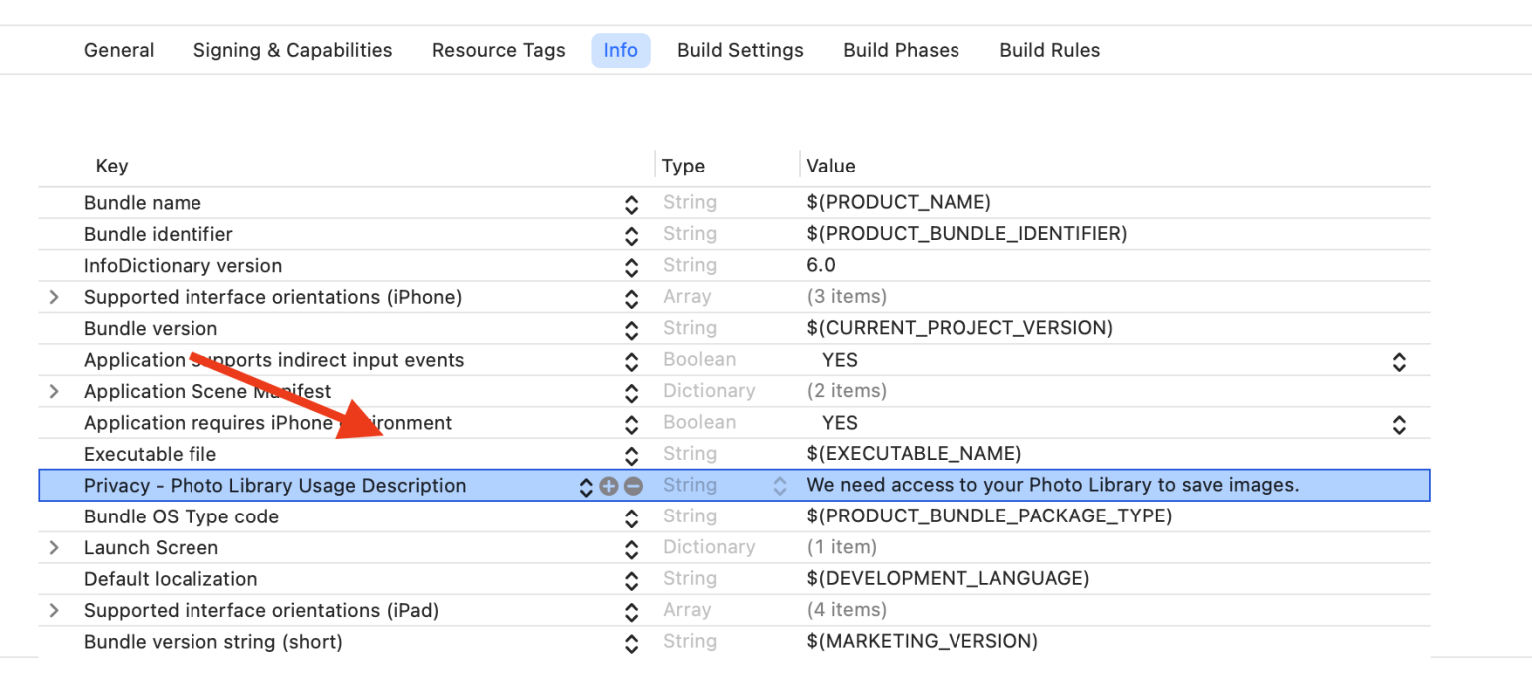
Task: Click the Key column header
Action: click(111, 167)
